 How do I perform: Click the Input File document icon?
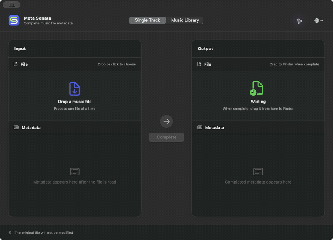[x=16, y=64]
